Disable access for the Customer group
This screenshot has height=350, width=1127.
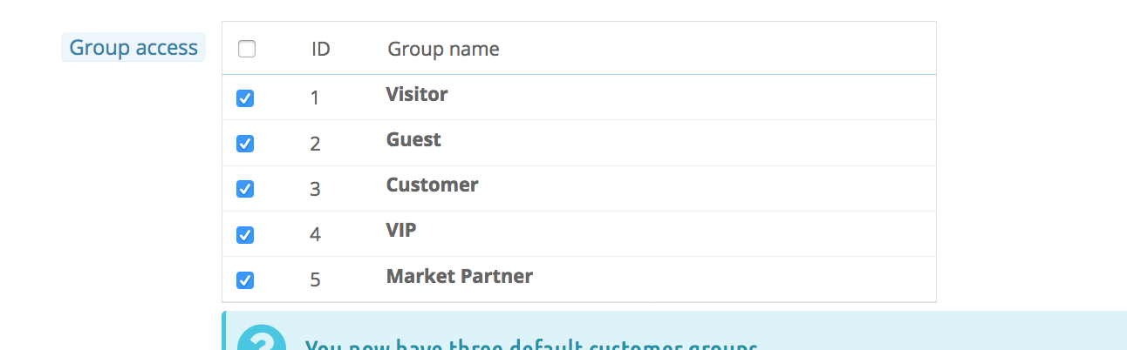[245, 189]
